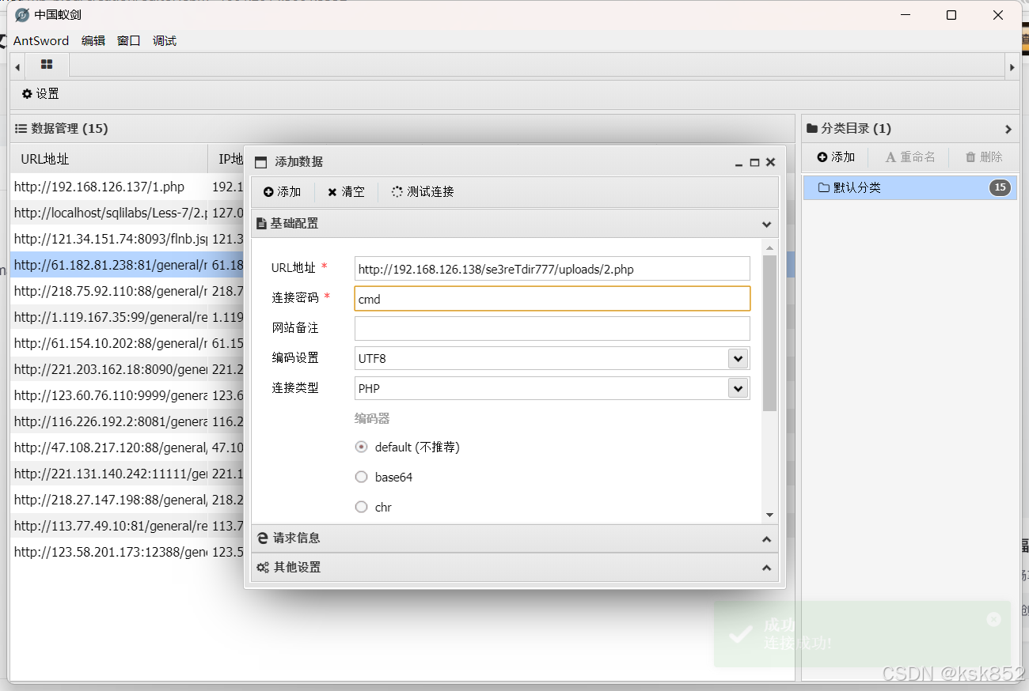Click the 测试连接 button
Screen dimensions: 1029x691
(x=423, y=191)
